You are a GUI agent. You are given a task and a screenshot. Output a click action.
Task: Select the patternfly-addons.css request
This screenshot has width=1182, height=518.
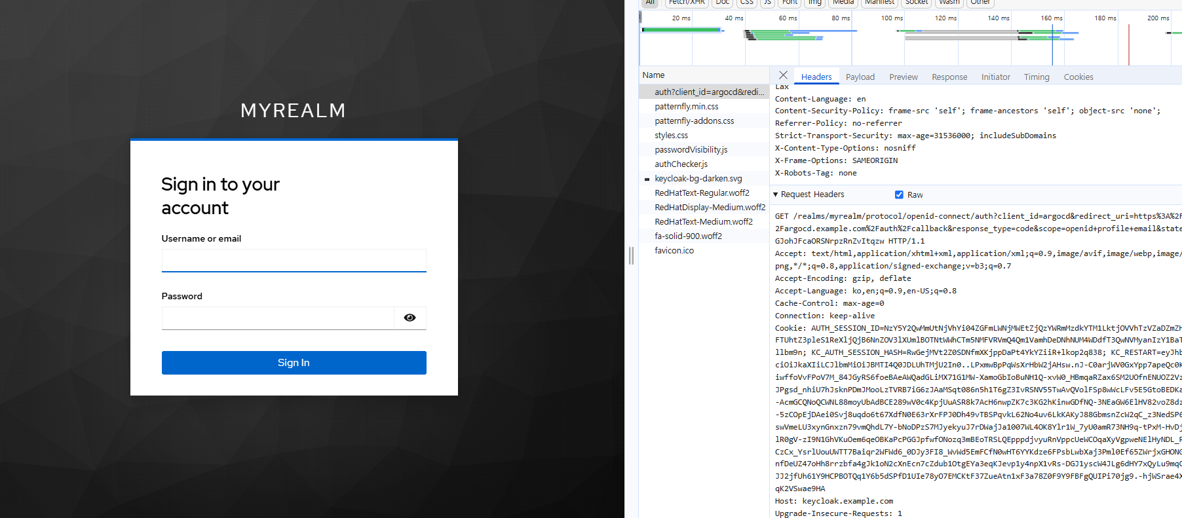tap(704, 120)
